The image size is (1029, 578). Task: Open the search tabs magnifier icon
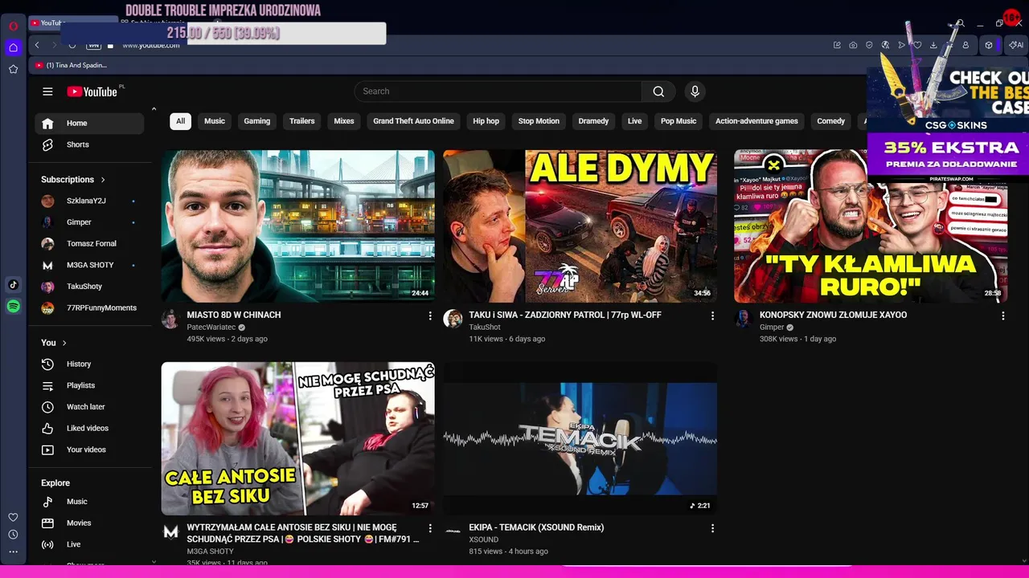coord(960,23)
